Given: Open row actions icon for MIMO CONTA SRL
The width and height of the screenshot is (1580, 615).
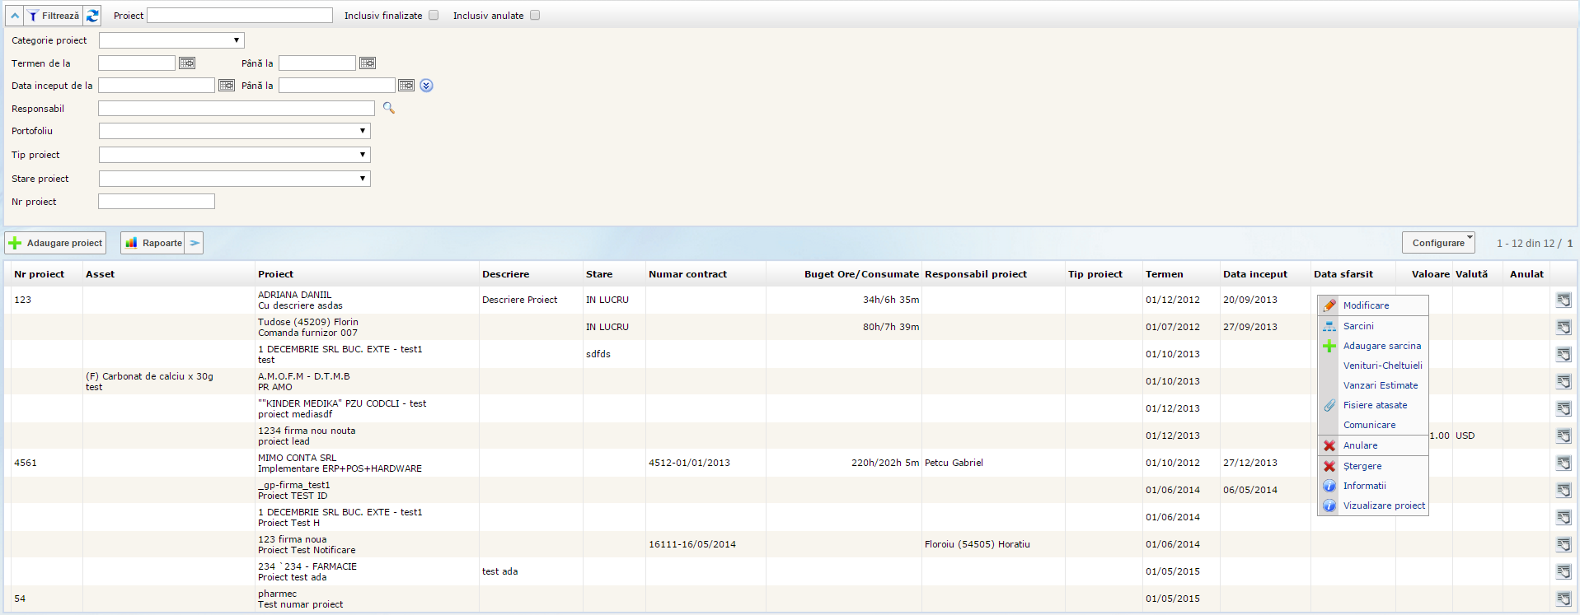Looking at the screenshot, I should pyautogui.click(x=1563, y=463).
